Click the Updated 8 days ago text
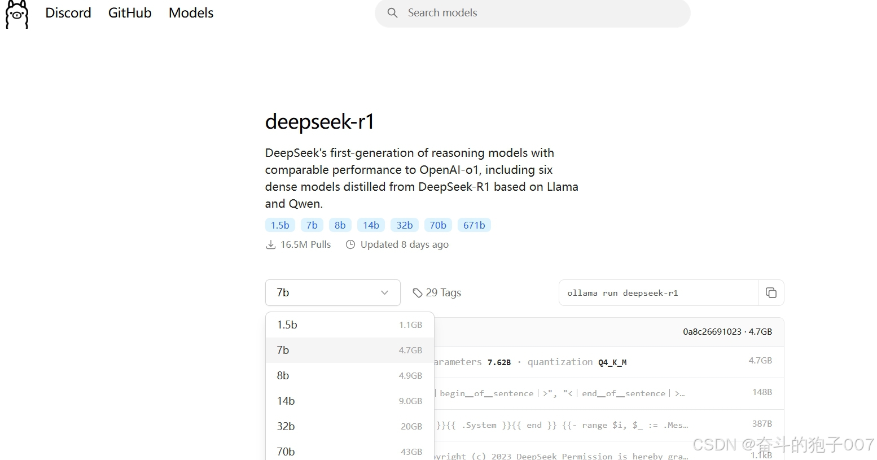Image resolution: width=877 pixels, height=460 pixels. point(405,244)
